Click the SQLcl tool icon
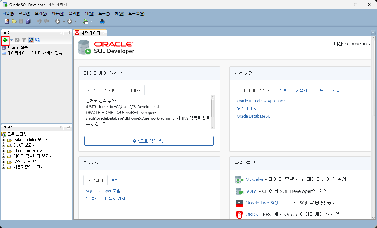The width and height of the screenshot is (377, 228). coord(239,191)
